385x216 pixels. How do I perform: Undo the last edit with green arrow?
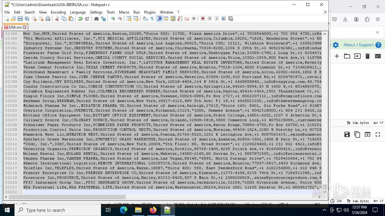tap(80, 19)
